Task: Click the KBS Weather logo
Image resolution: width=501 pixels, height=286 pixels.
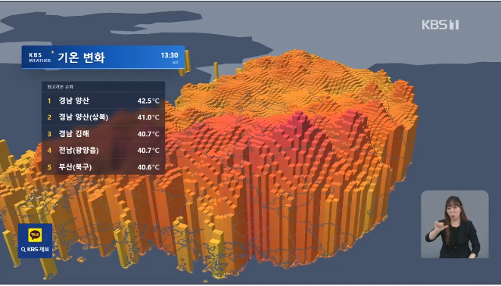Action: [x=40, y=58]
